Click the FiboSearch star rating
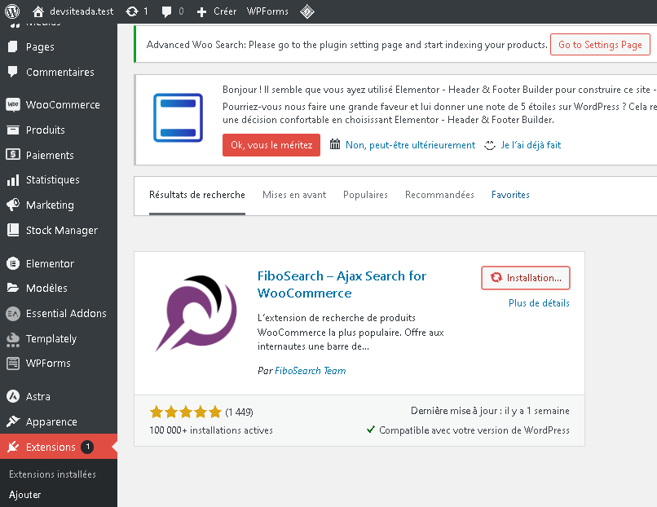 (x=185, y=412)
